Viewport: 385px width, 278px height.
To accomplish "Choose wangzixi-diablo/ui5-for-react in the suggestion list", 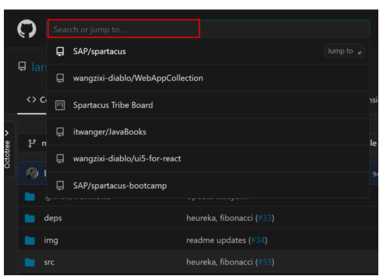I will pos(127,158).
